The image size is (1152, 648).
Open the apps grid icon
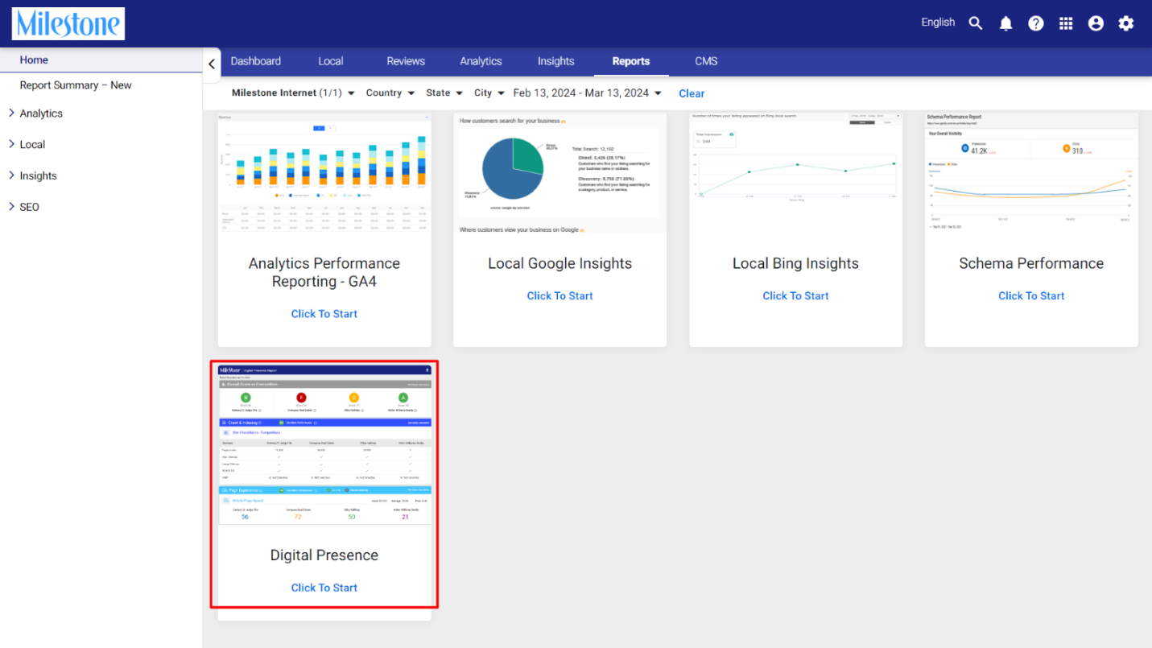(x=1066, y=23)
